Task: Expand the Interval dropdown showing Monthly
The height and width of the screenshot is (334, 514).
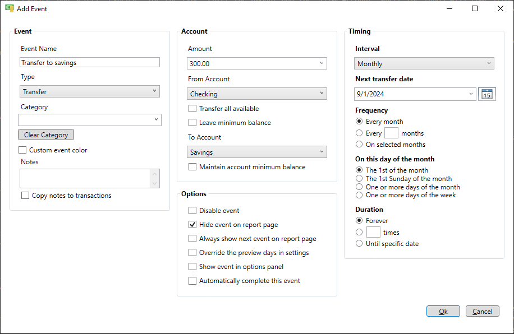Action: click(424, 63)
